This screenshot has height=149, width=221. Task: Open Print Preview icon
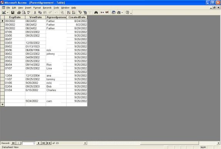(x=24, y=13)
